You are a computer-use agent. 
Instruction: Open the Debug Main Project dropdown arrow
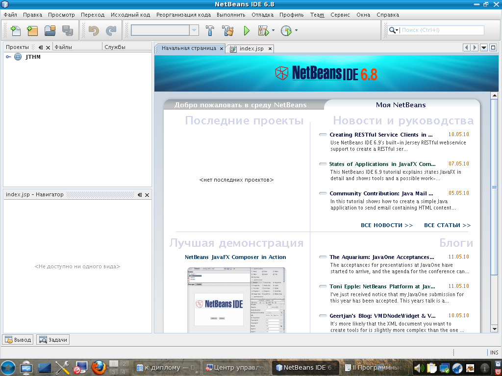point(273,30)
